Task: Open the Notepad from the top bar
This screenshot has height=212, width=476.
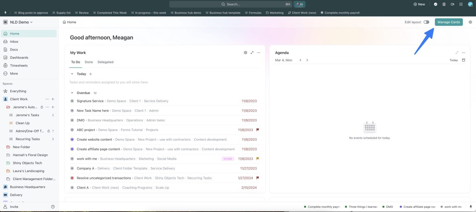Action: [x=444, y=4]
